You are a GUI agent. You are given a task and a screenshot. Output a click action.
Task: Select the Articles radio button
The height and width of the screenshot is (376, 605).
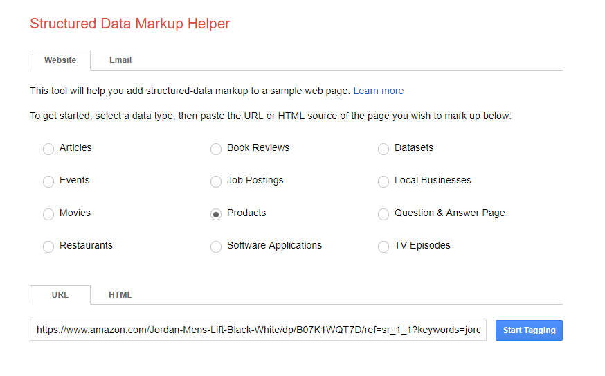pyautogui.click(x=48, y=149)
